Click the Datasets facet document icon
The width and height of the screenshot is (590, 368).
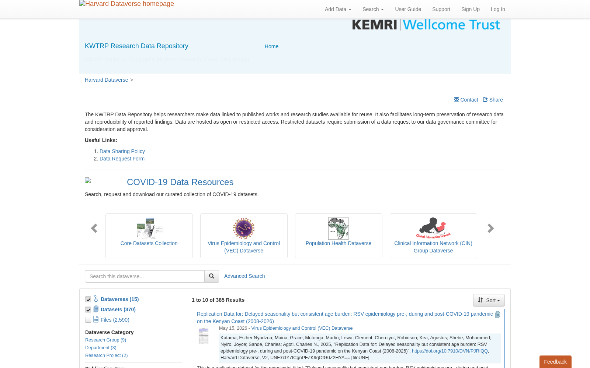click(96, 309)
